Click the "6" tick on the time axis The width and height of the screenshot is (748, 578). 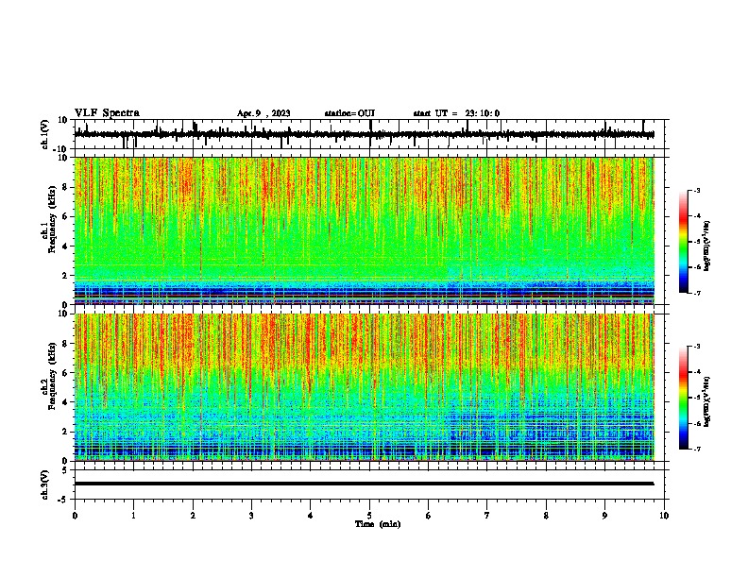(x=429, y=516)
